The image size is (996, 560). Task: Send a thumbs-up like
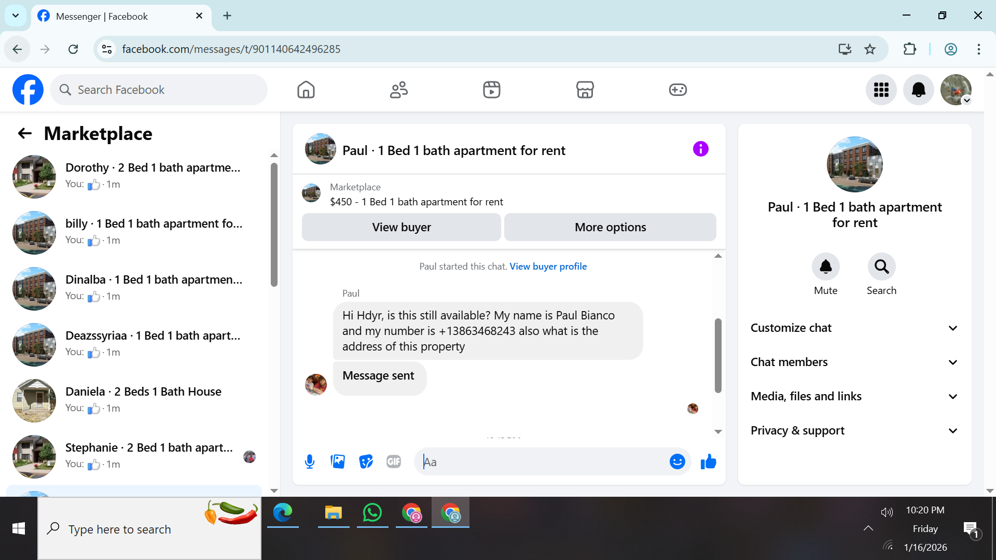pyautogui.click(x=708, y=461)
